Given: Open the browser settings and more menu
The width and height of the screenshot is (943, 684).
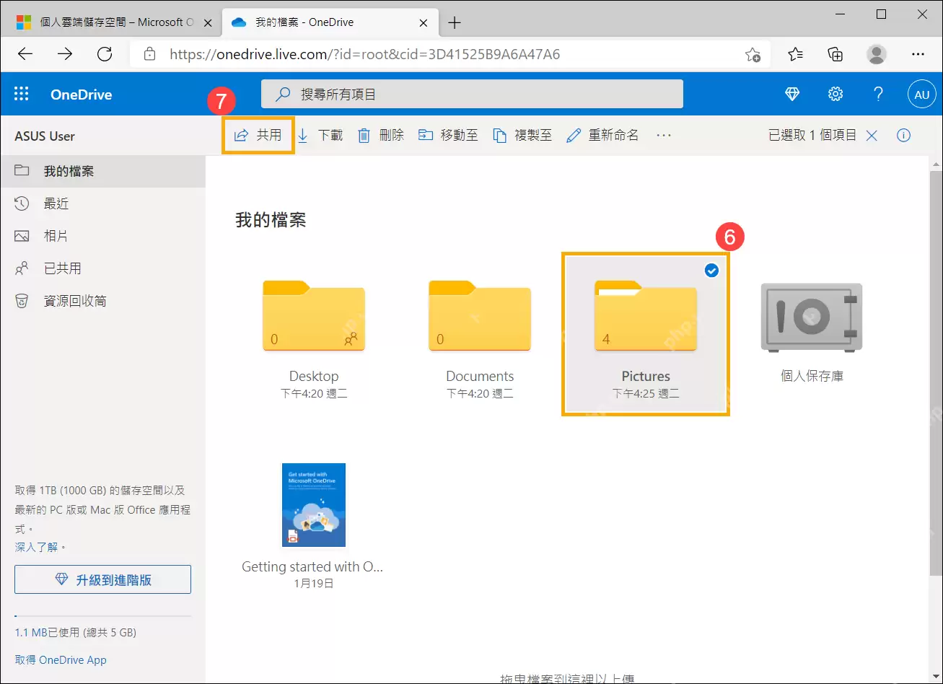Looking at the screenshot, I should [x=918, y=54].
